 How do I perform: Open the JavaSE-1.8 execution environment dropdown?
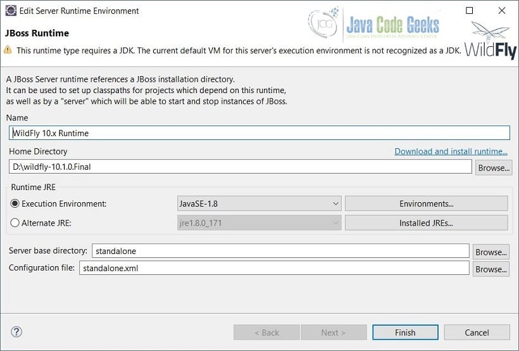pos(259,203)
